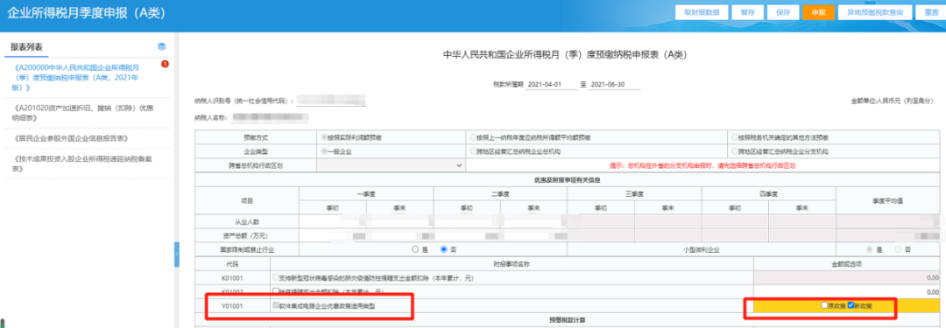Click the 金额或选项 header

(847, 264)
